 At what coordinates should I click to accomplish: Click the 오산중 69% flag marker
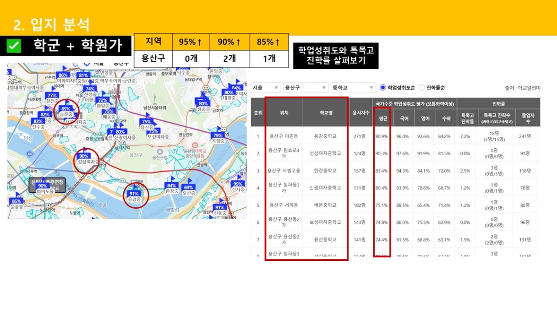click(x=189, y=187)
